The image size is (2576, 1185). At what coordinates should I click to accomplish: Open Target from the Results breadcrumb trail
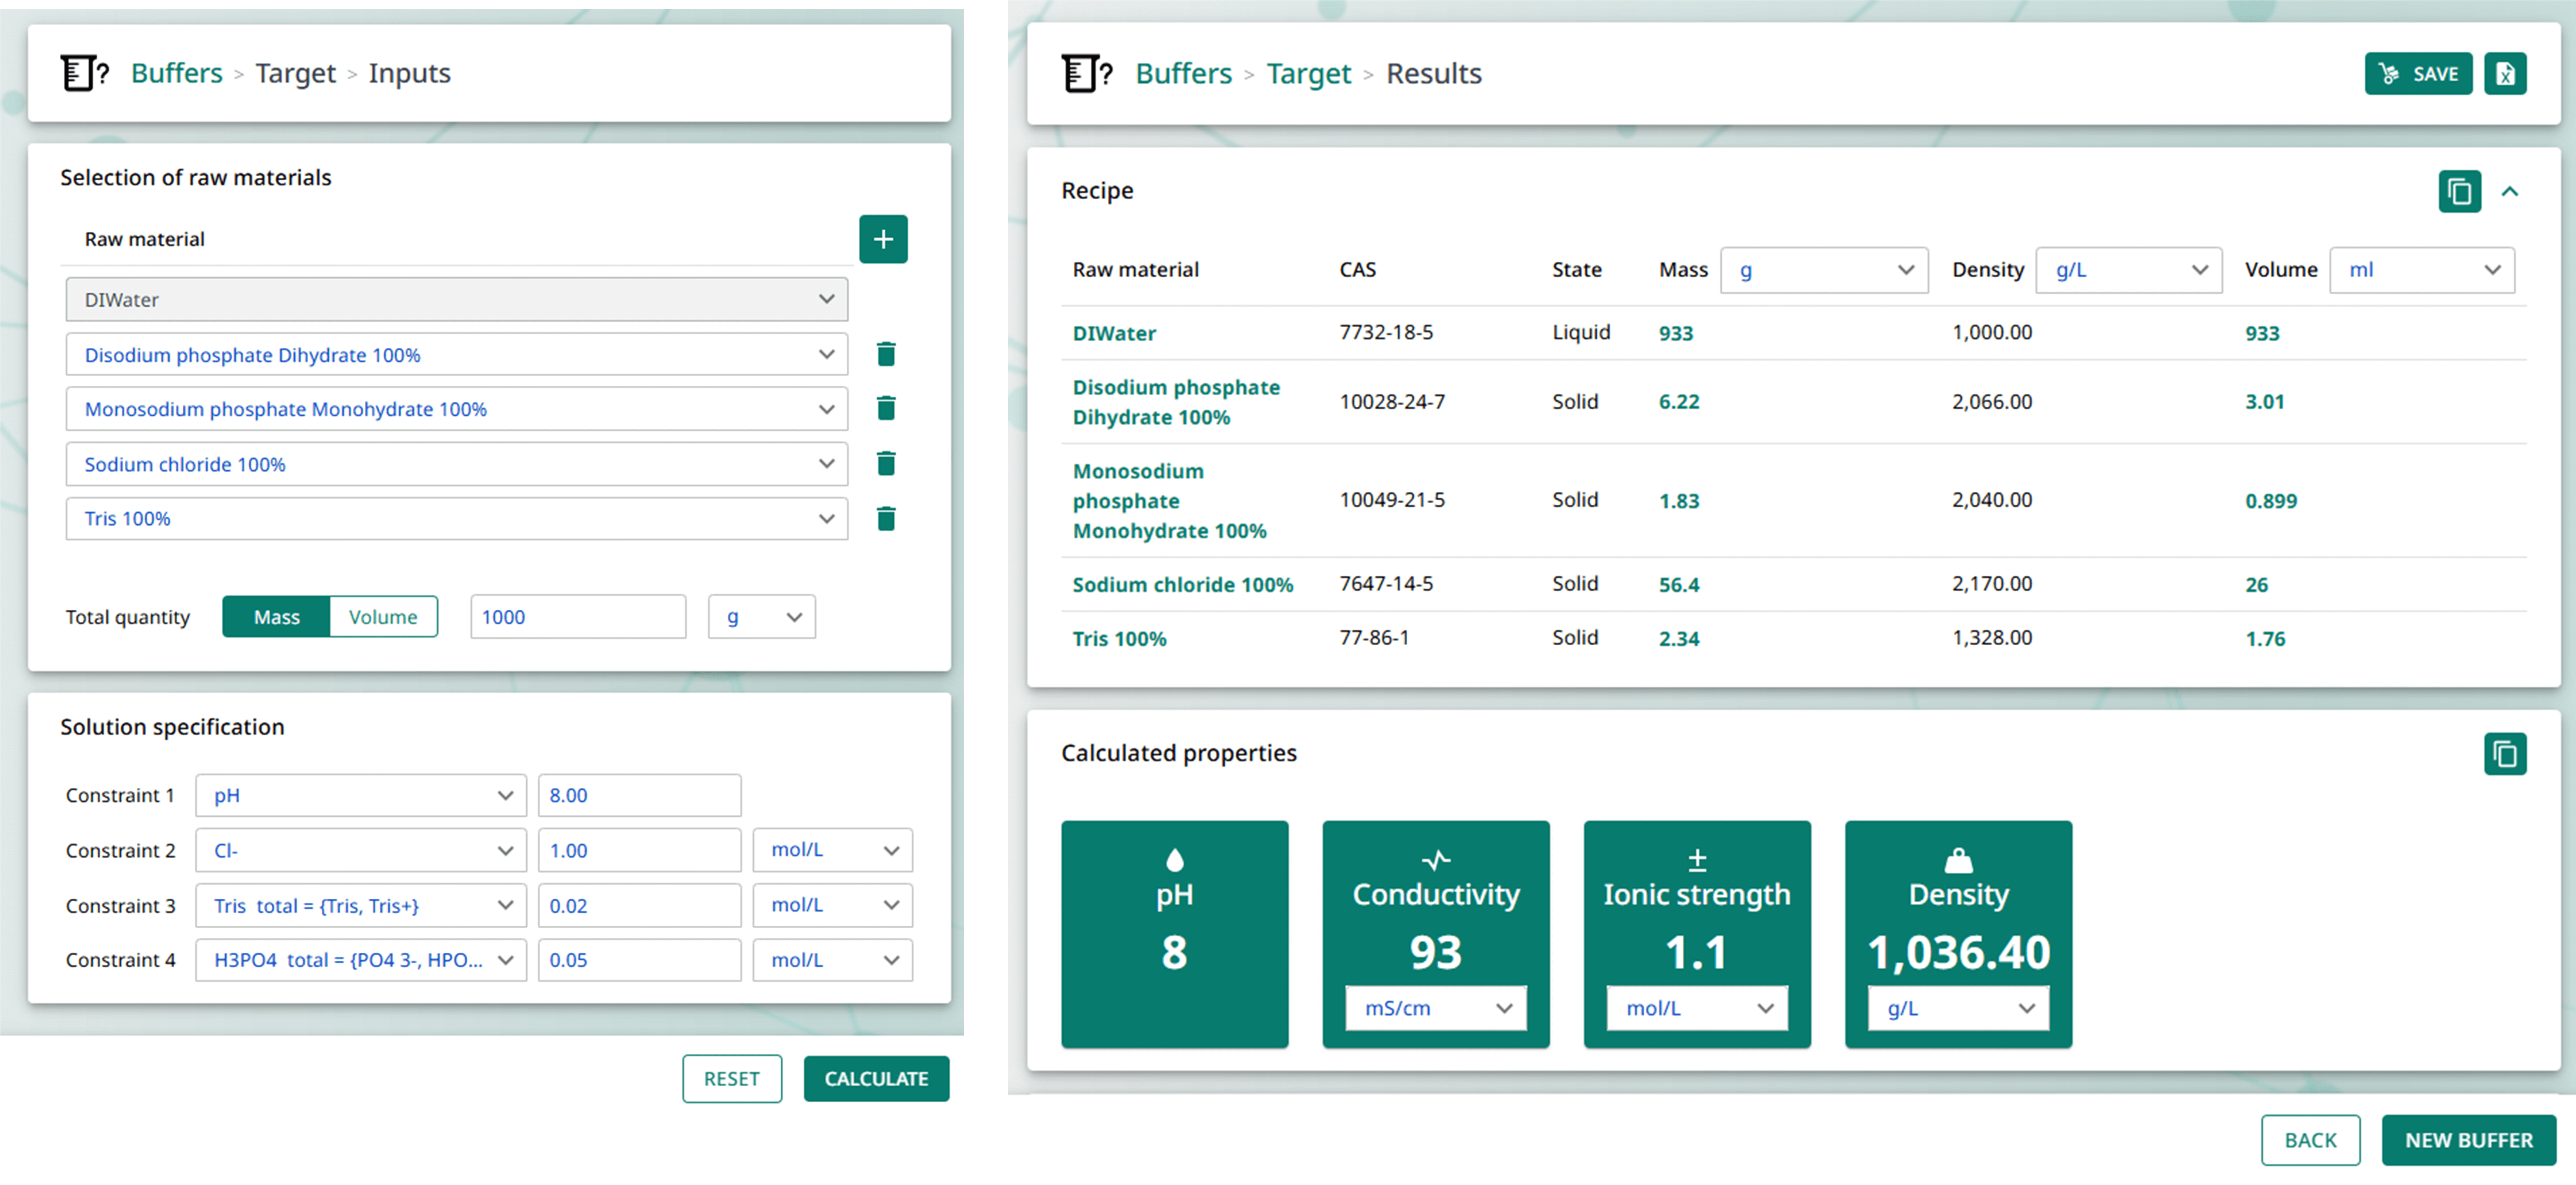(x=1309, y=73)
